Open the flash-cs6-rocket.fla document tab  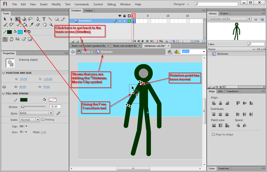click(125, 46)
